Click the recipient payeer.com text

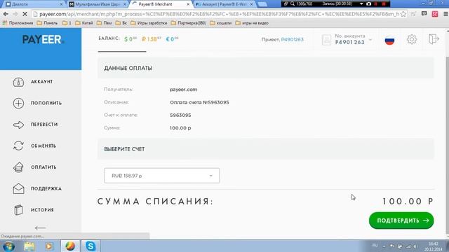184,90
